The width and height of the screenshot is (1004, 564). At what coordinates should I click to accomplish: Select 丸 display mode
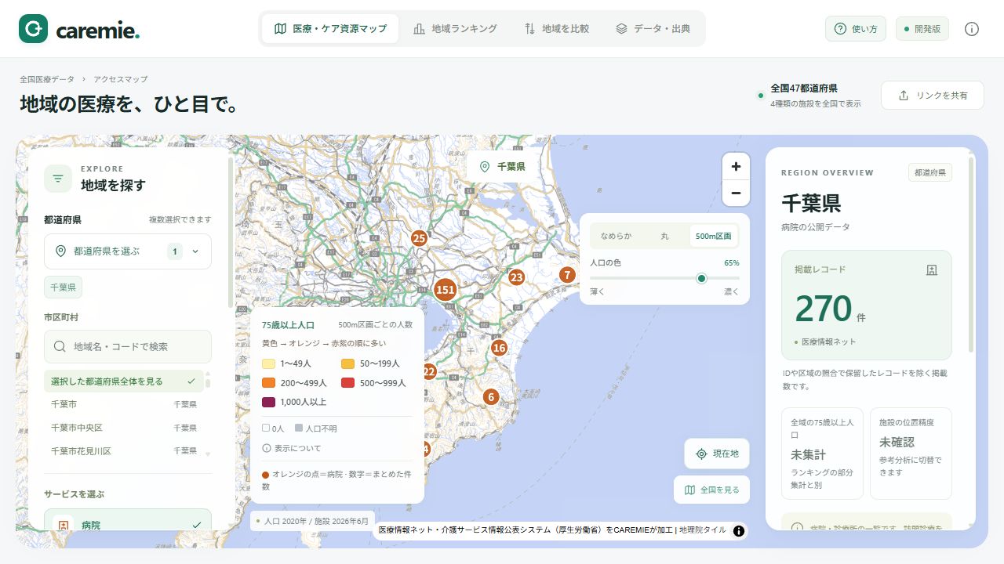(664, 236)
